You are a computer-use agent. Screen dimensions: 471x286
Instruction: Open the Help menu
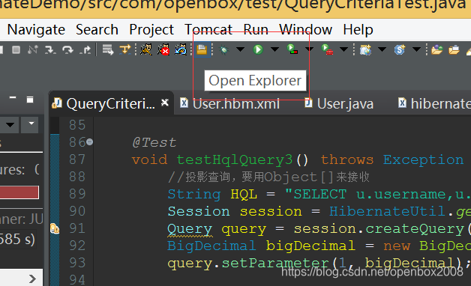coord(358,30)
